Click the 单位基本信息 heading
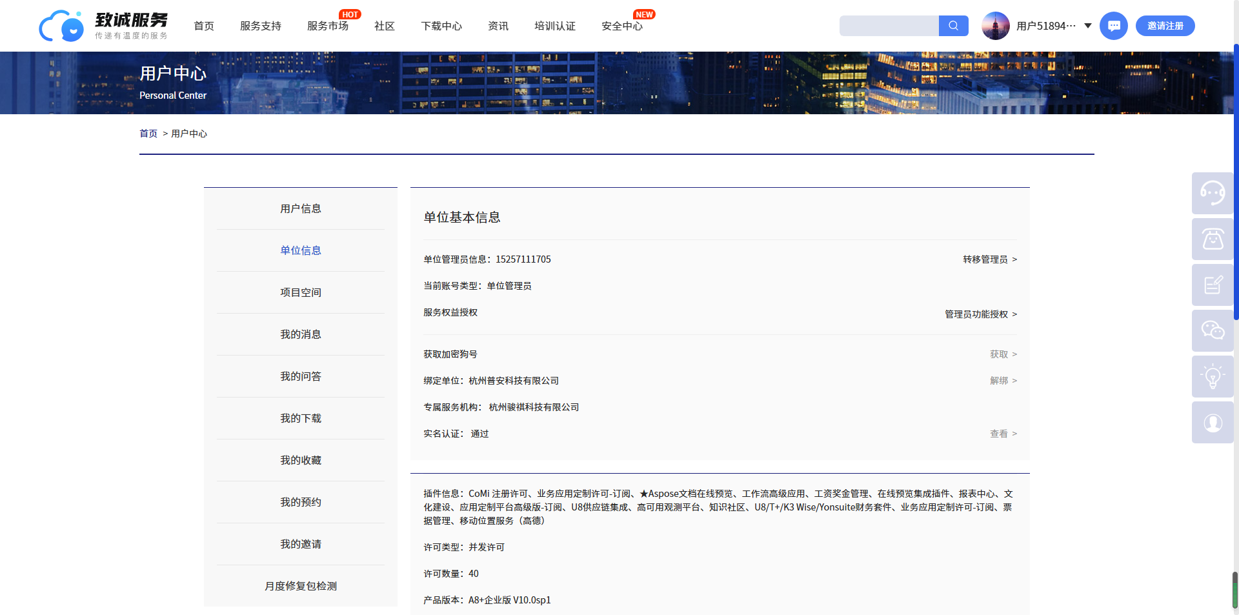Image resolution: width=1239 pixels, height=615 pixels. coord(462,217)
